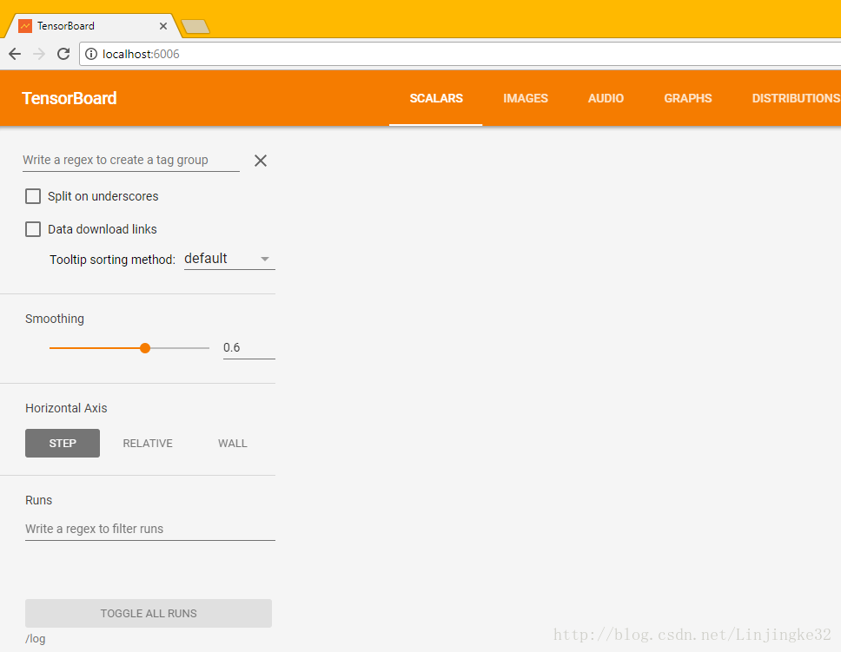The image size is (841, 652).
Task: Click the tag group regex input field
Action: (x=131, y=160)
